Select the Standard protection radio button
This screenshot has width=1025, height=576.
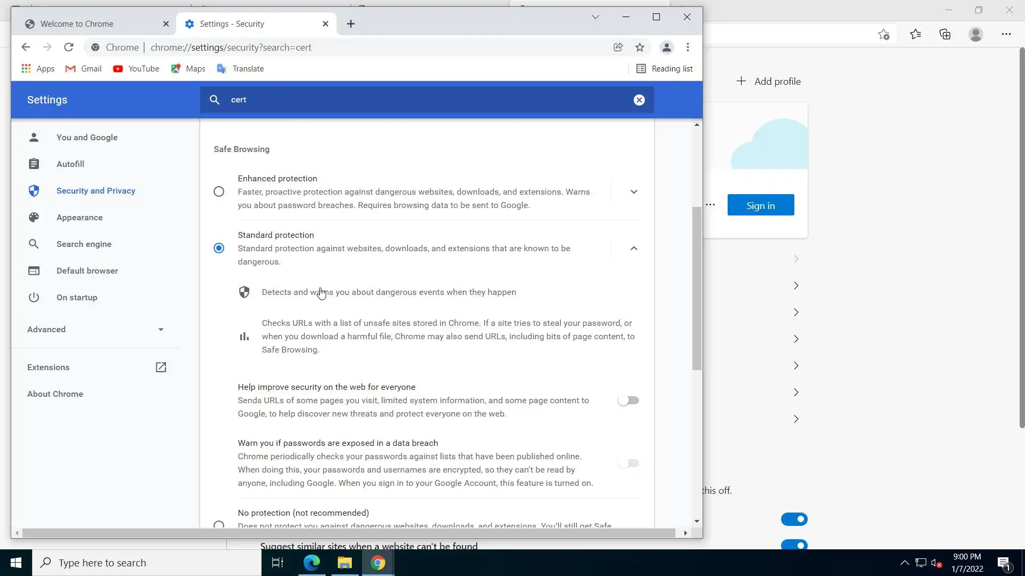click(219, 248)
